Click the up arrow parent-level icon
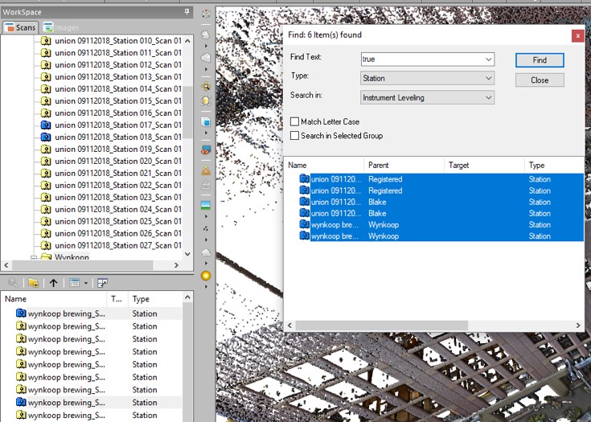 pos(54,283)
